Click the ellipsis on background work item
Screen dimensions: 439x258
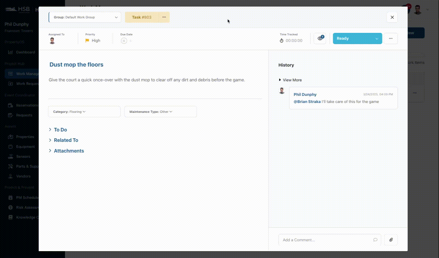click(x=415, y=93)
